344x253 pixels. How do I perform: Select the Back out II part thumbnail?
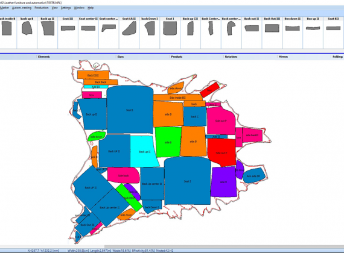point(252,28)
